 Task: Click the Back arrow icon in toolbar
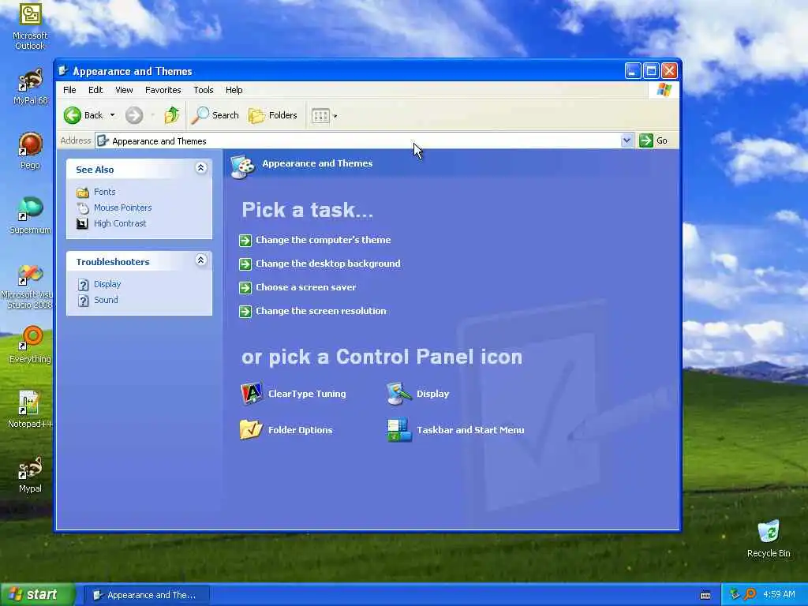click(x=73, y=115)
